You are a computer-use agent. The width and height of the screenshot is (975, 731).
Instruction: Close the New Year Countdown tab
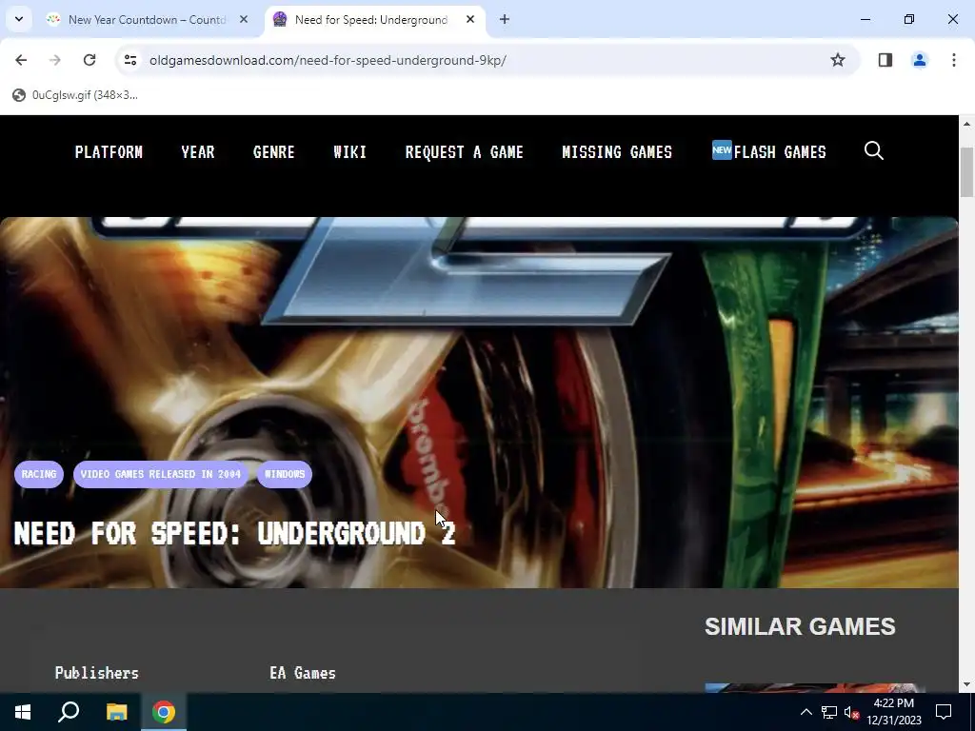pos(244,19)
